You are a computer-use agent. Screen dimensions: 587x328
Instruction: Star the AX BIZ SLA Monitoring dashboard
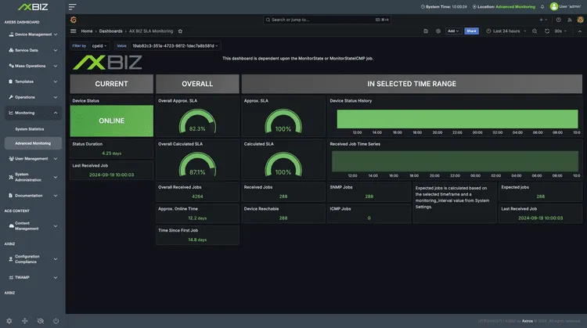[x=180, y=31]
